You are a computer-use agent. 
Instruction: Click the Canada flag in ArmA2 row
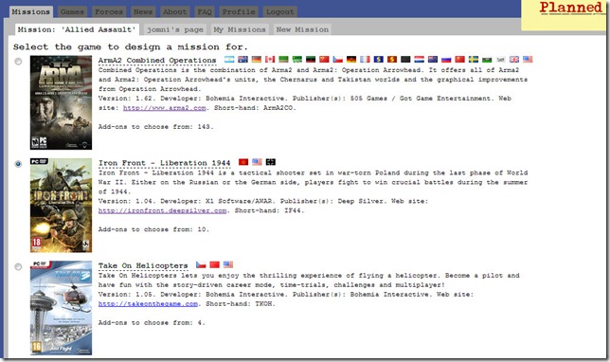[x=270, y=59]
